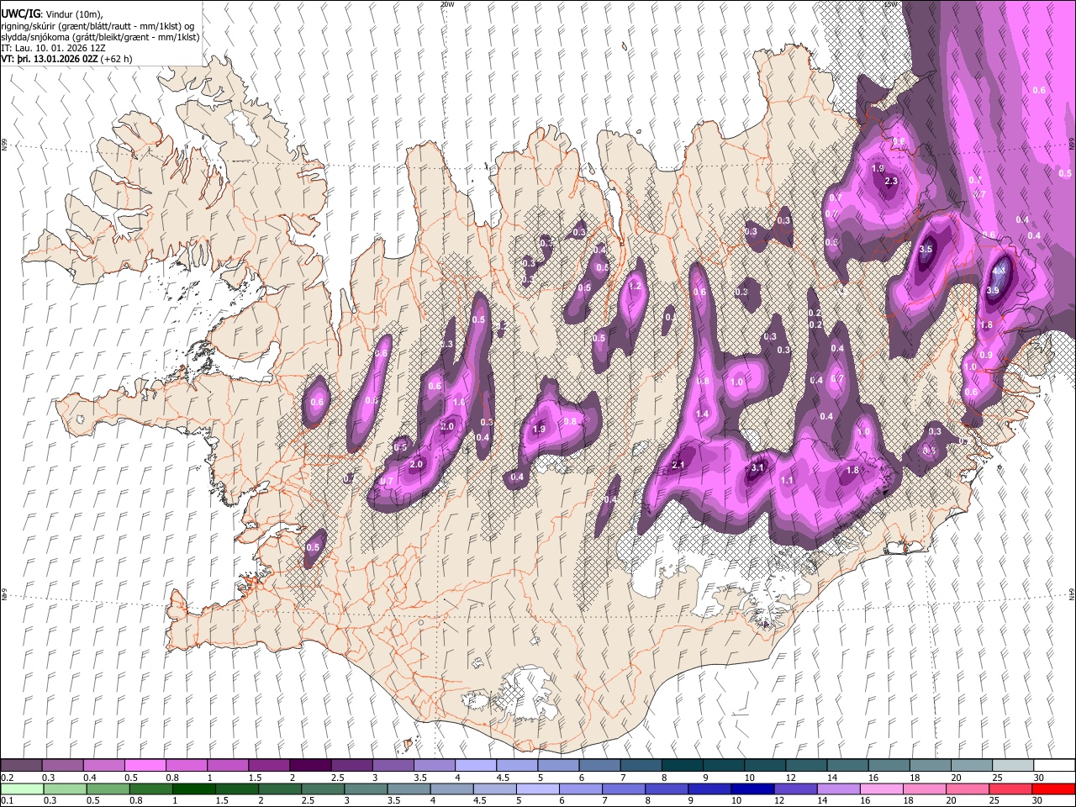This screenshot has height=807, width=1076.
Task: Click the white snow swatch labeled 30
Action: click(x=1053, y=765)
